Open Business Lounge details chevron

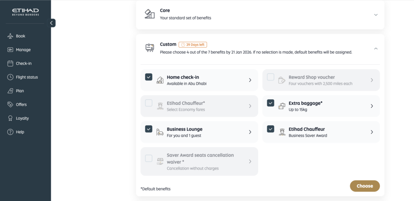click(250, 132)
